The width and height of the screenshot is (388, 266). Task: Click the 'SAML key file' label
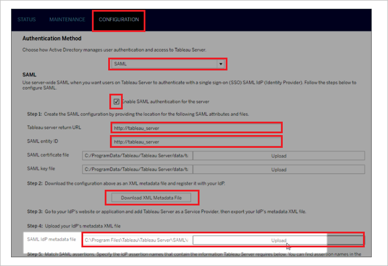(41, 169)
